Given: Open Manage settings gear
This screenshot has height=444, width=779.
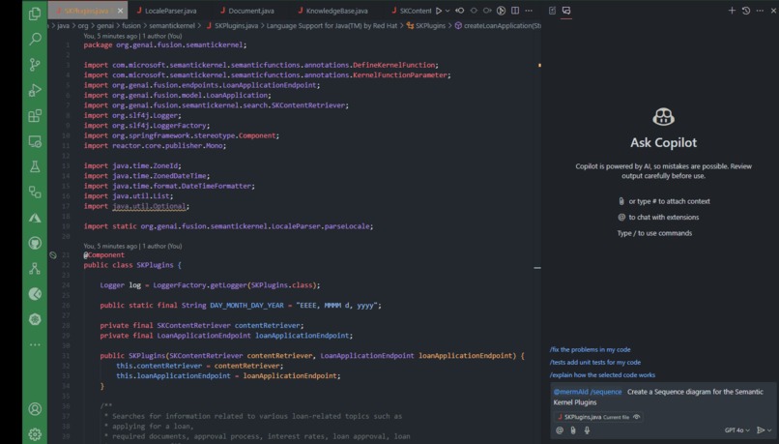Looking at the screenshot, I should pyautogui.click(x=35, y=434).
